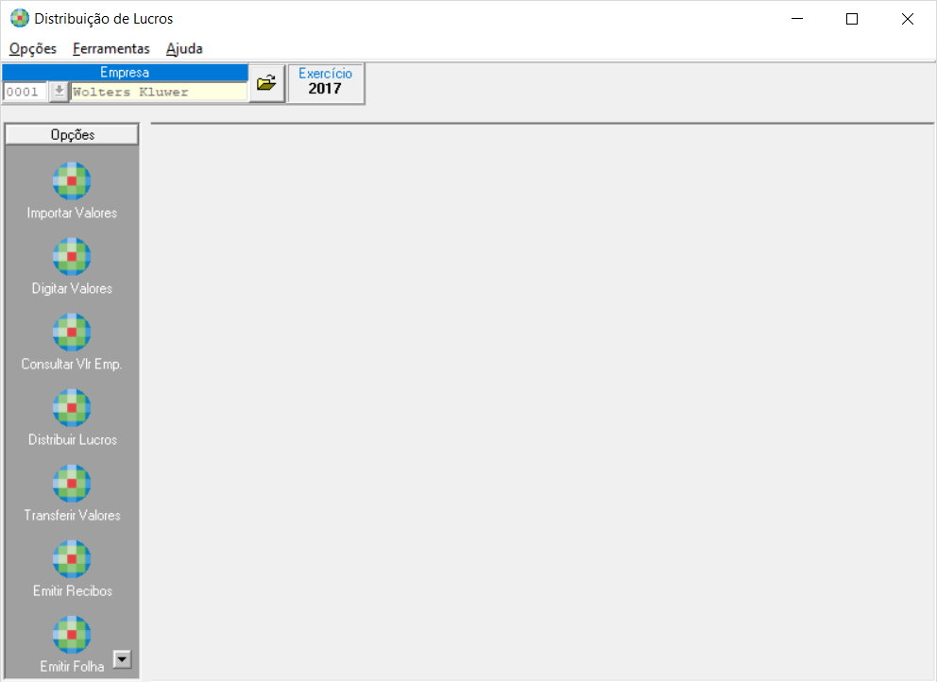Click the Empresa blue header label
Image resolution: width=937 pixels, height=682 pixels.
click(x=125, y=73)
